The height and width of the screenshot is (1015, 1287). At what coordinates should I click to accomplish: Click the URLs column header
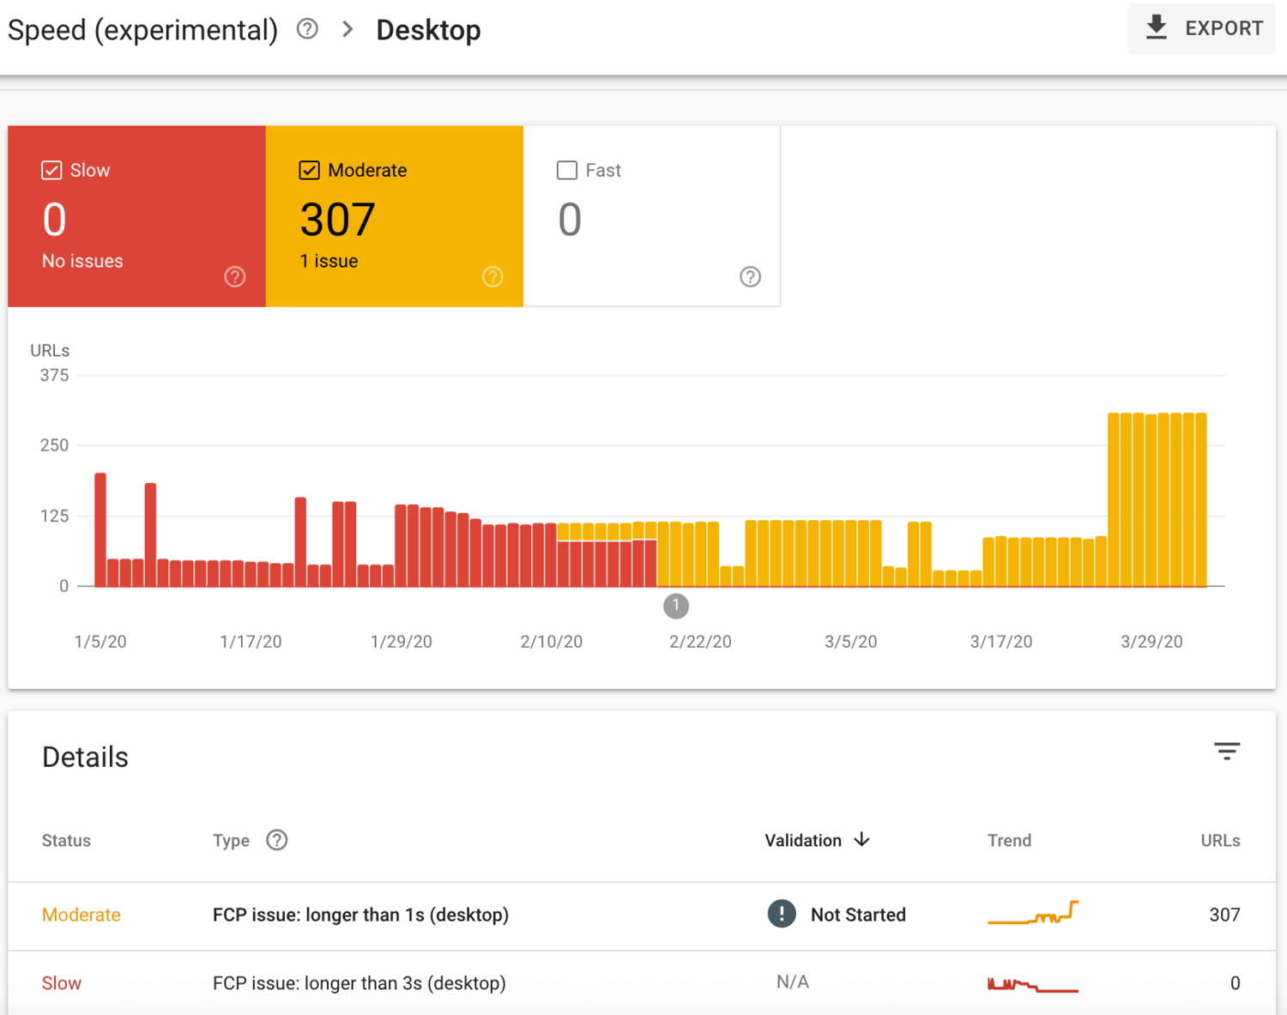tap(1220, 840)
